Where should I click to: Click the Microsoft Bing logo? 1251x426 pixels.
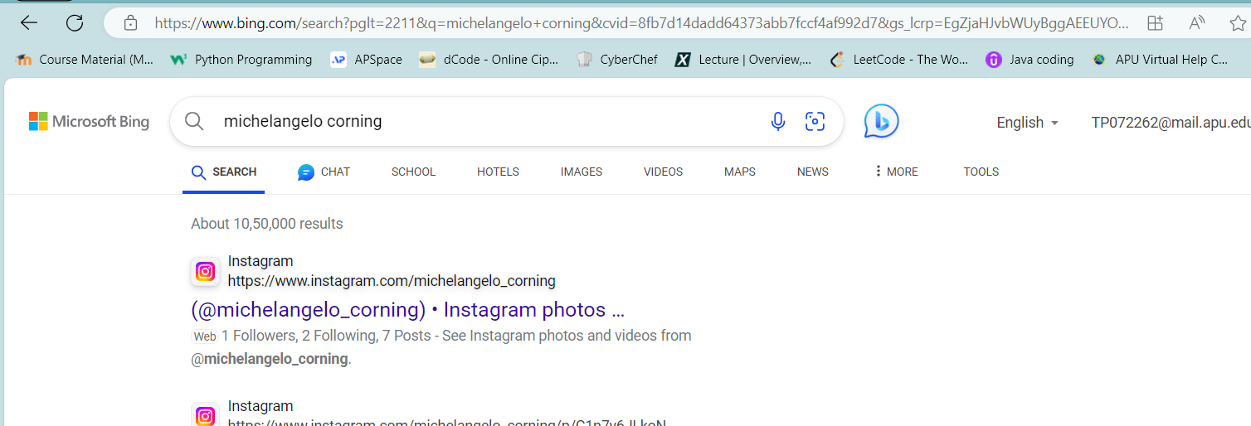(x=89, y=122)
